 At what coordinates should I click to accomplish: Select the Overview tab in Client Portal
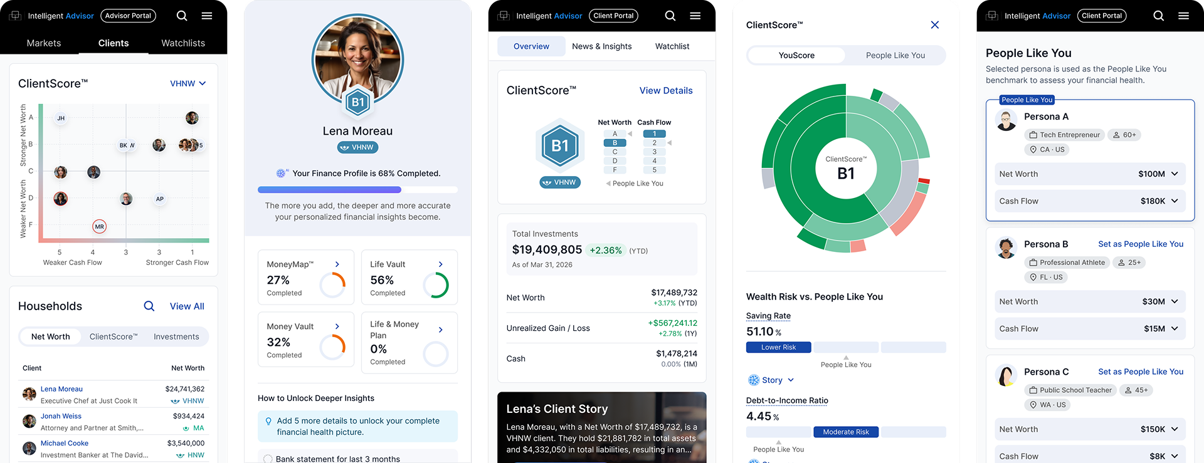tap(531, 46)
